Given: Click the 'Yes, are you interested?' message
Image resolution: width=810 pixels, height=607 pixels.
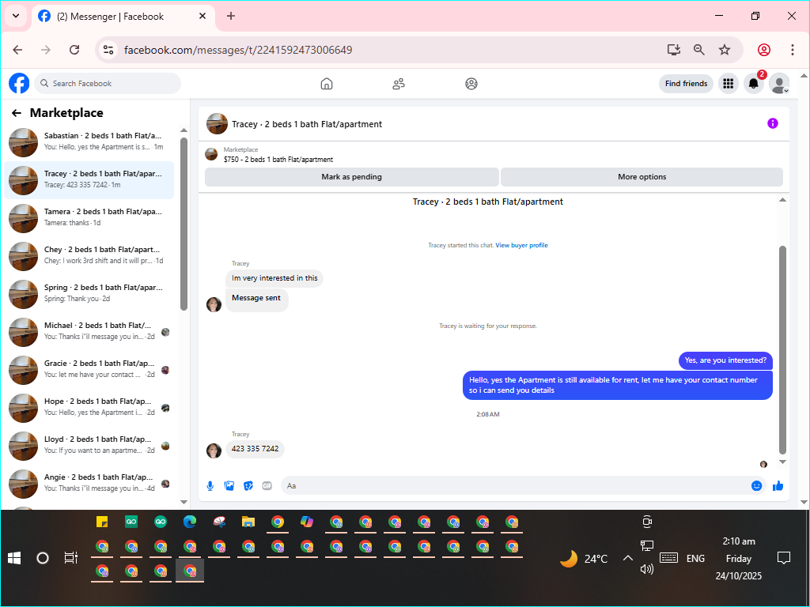Looking at the screenshot, I should click(725, 360).
